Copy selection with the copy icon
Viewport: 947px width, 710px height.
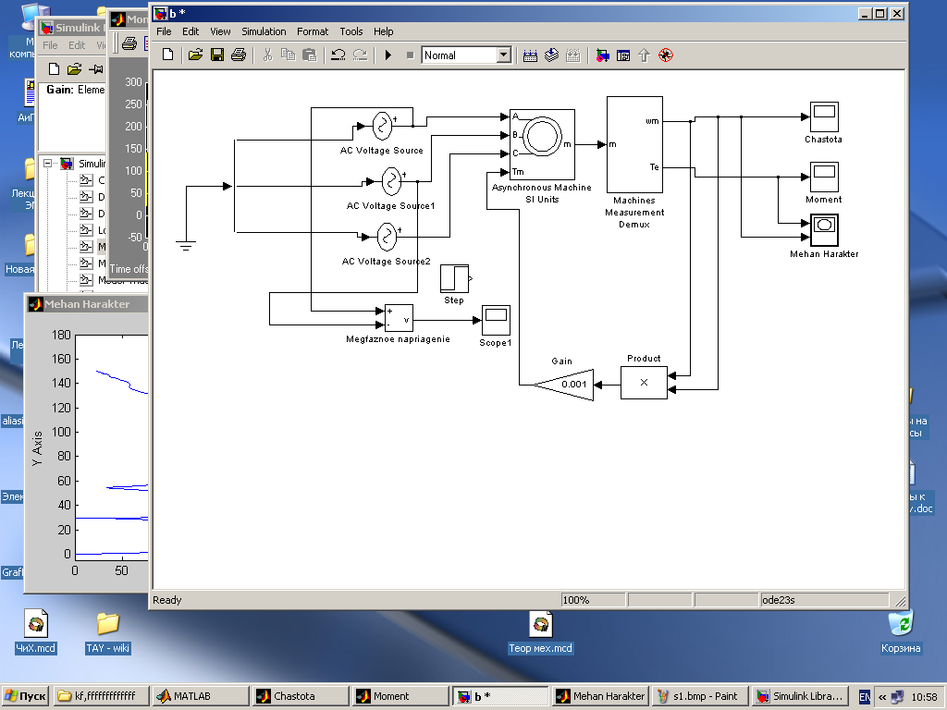(x=289, y=55)
